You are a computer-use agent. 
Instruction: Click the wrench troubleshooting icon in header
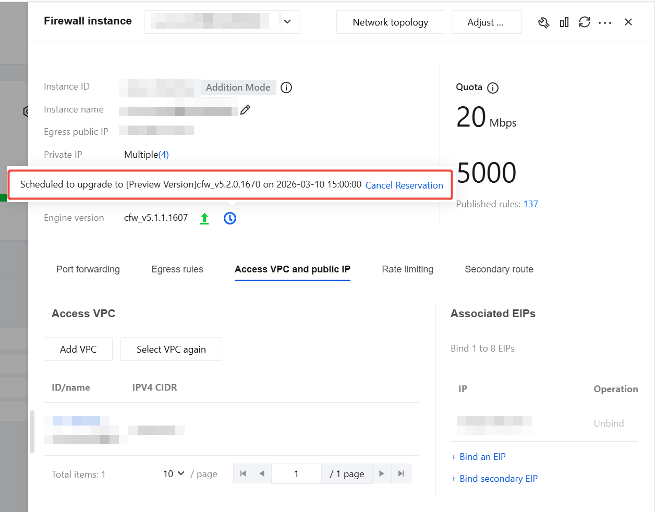543,22
